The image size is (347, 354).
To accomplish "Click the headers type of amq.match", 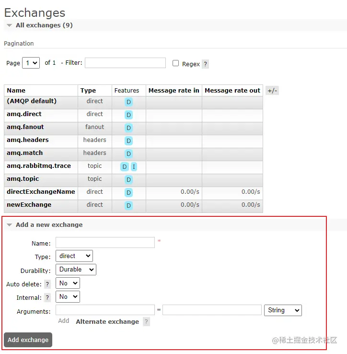I will click(94, 153).
